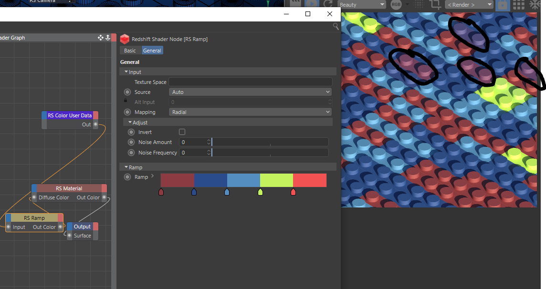
Task: Select the dark blue ramp knot
Action: click(x=194, y=192)
